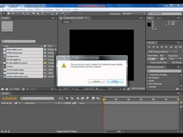The image size is (183, 137).
Task: Toggle loop option in Preview panel
Action: 176,47
